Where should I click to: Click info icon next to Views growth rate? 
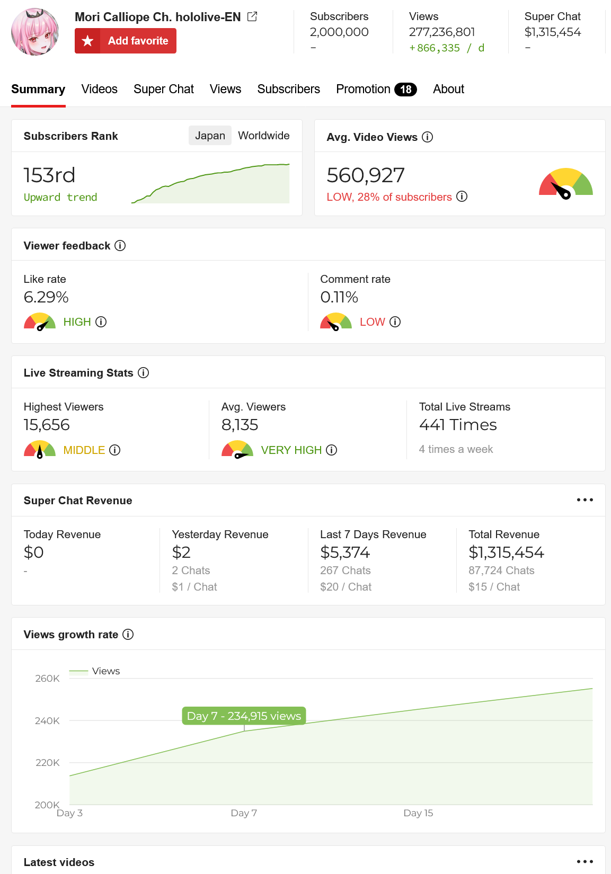point(128,635)
